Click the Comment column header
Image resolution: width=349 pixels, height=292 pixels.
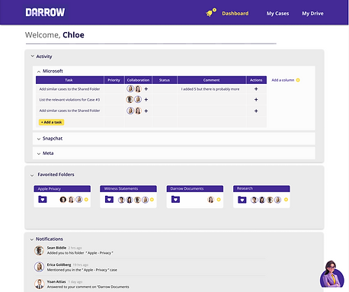click(x=212, y=80)
